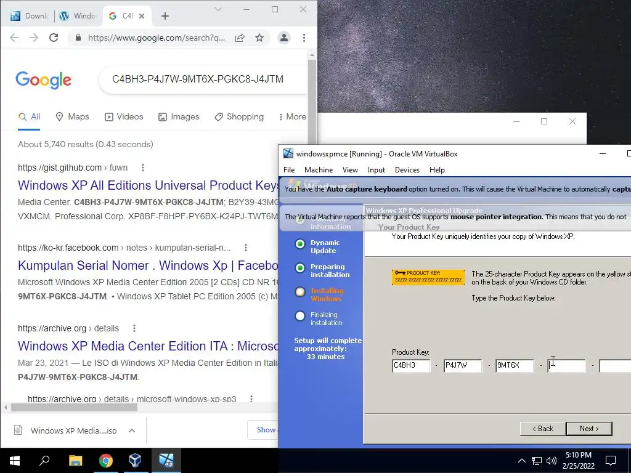Click the Back button in XP setup
The image size is (631, 473).
(x=542, y=429)
